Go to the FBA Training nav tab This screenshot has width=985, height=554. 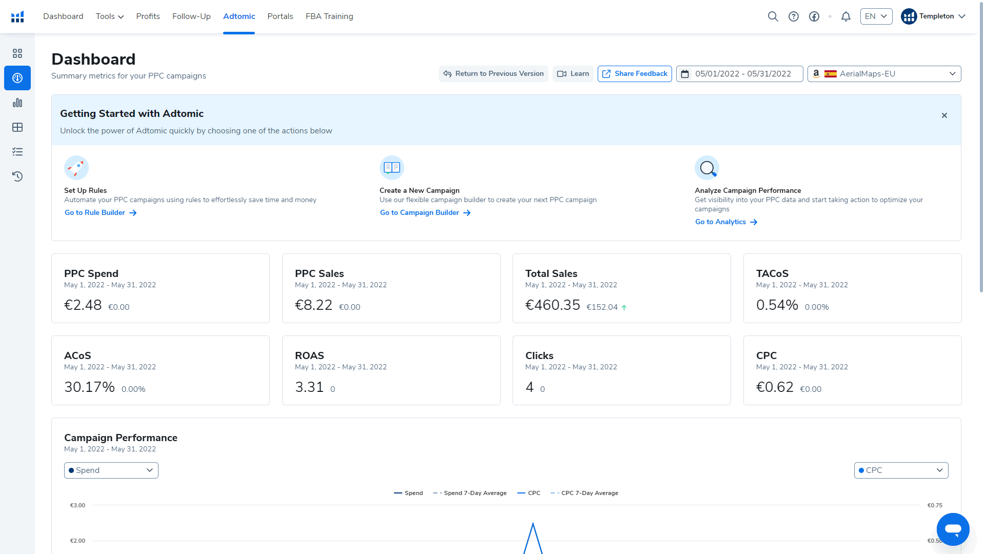tap(329, 16)
